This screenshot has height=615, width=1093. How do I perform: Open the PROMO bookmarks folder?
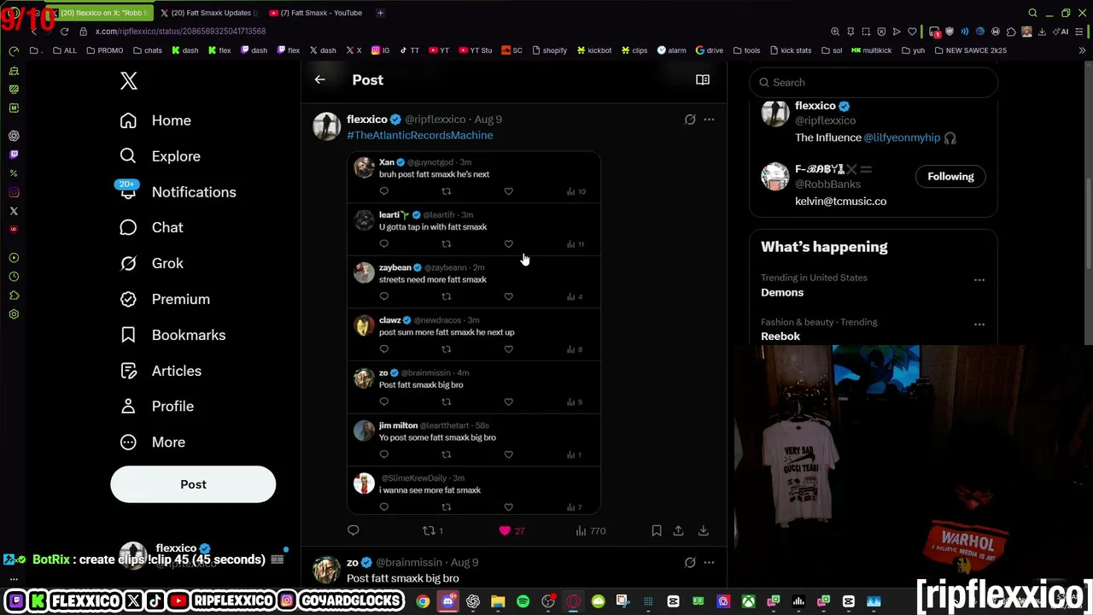104,50
